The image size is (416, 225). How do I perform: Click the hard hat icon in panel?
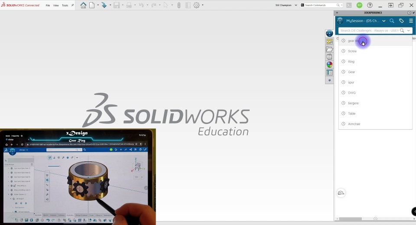point(341,193)
